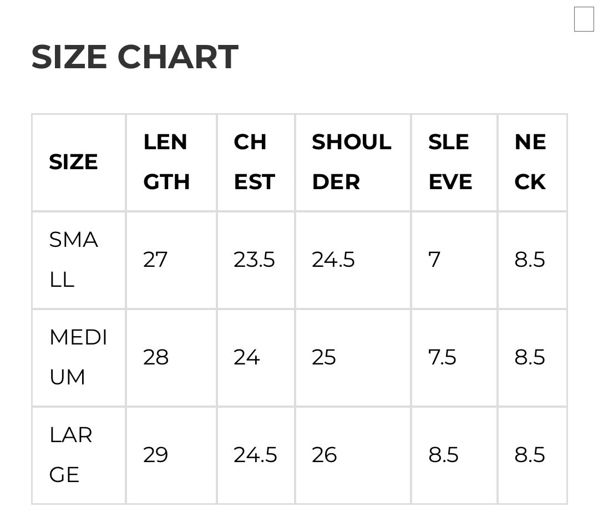Click the CHEST column header

pyautogui.click(x=254, y=162)
